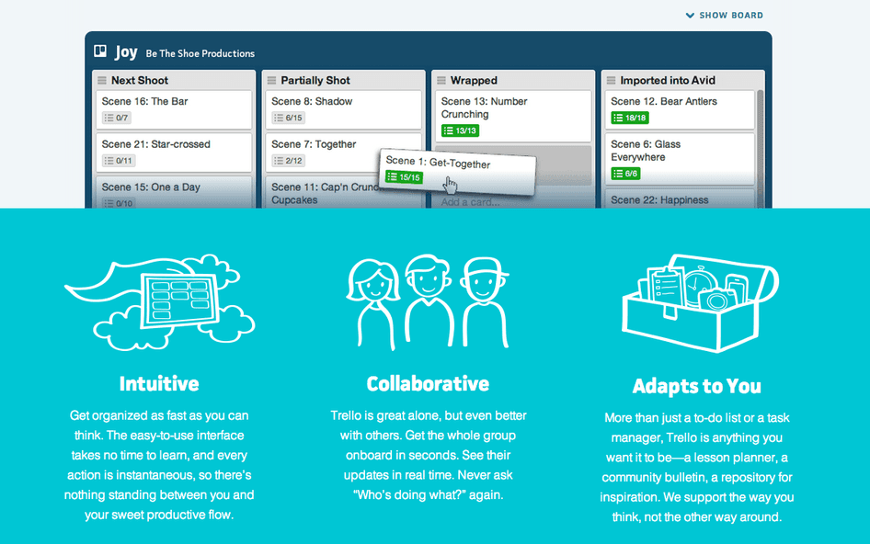This screenshot has width=870, height=544.
Task: Click the Partially Shot list header icon
Action: coord(271,81)
